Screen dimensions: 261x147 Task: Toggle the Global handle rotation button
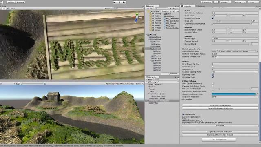point(20,2)
